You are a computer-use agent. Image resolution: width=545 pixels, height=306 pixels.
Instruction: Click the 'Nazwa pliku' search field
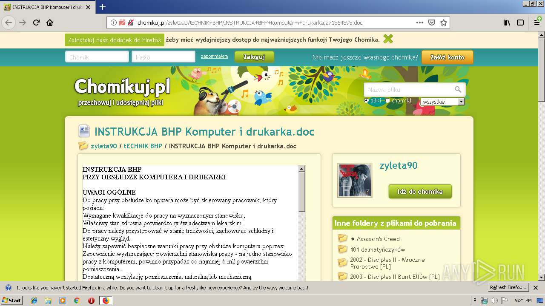tap(408, 90)
